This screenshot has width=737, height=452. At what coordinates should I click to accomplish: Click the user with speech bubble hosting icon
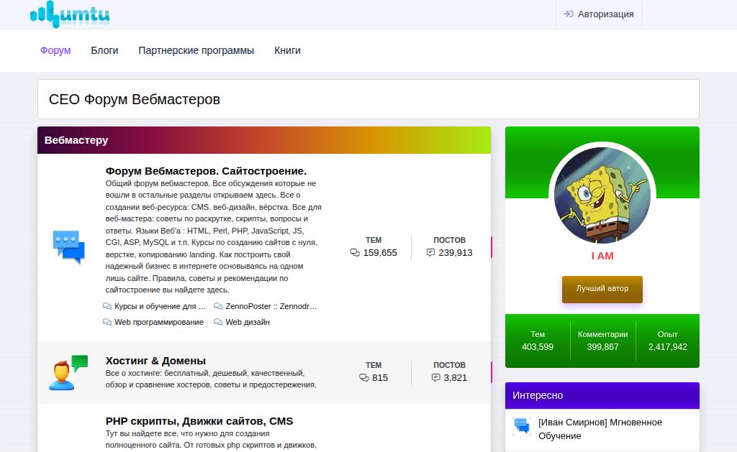click(x=68, y=373)
